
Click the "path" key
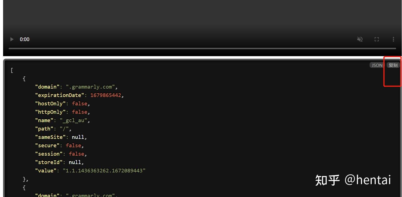(x=44, y=129)
